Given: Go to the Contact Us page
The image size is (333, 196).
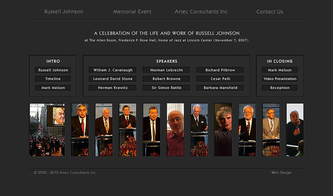Looking at the screenshot, I should tap(269, 12).
